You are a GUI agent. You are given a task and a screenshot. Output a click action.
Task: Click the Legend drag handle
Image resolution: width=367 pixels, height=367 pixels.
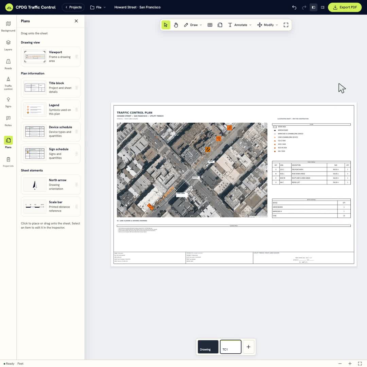point(76,109)
